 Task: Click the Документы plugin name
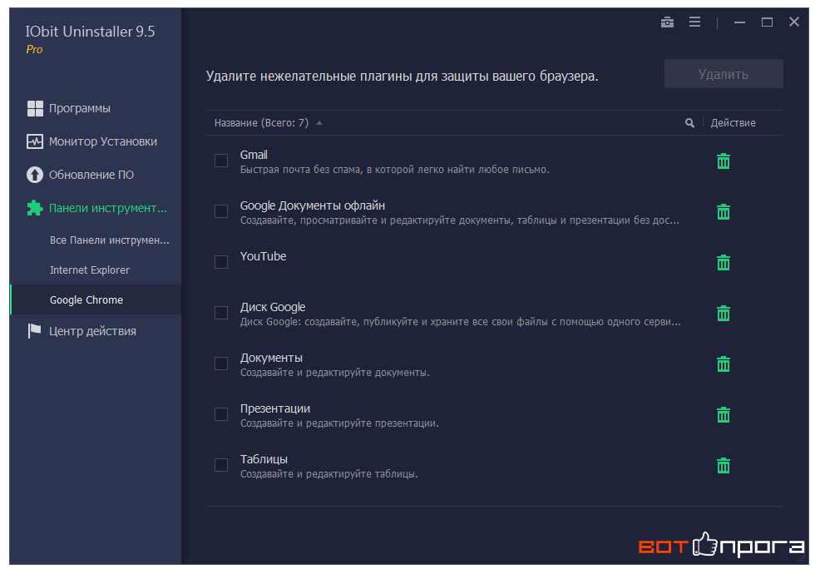[x=271, y=359]
